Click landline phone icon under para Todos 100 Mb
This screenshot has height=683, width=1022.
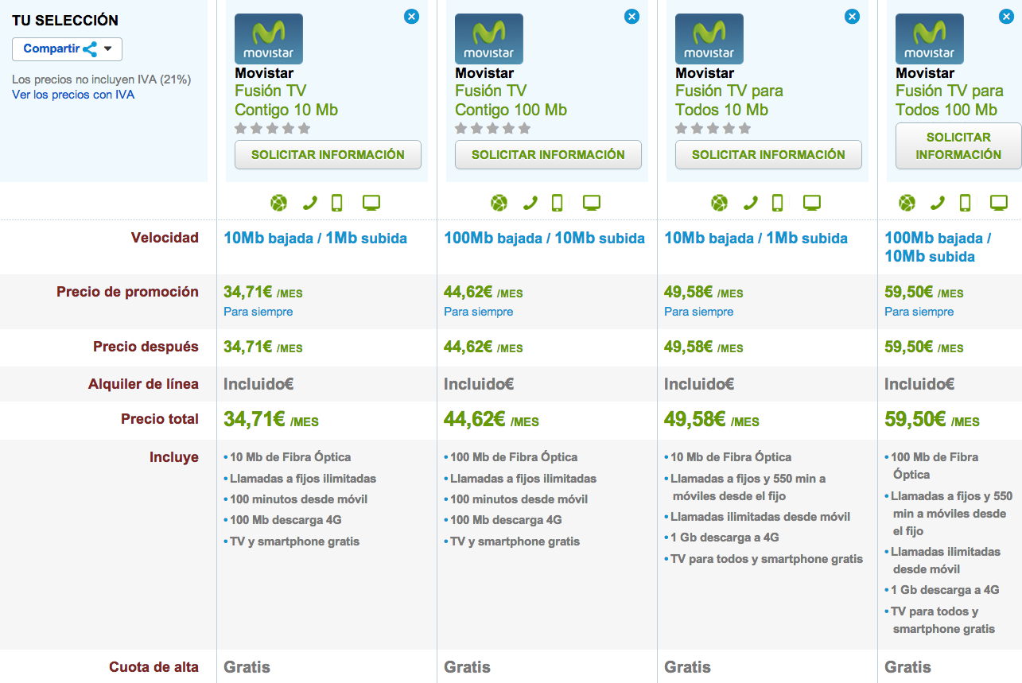[938, 203]
